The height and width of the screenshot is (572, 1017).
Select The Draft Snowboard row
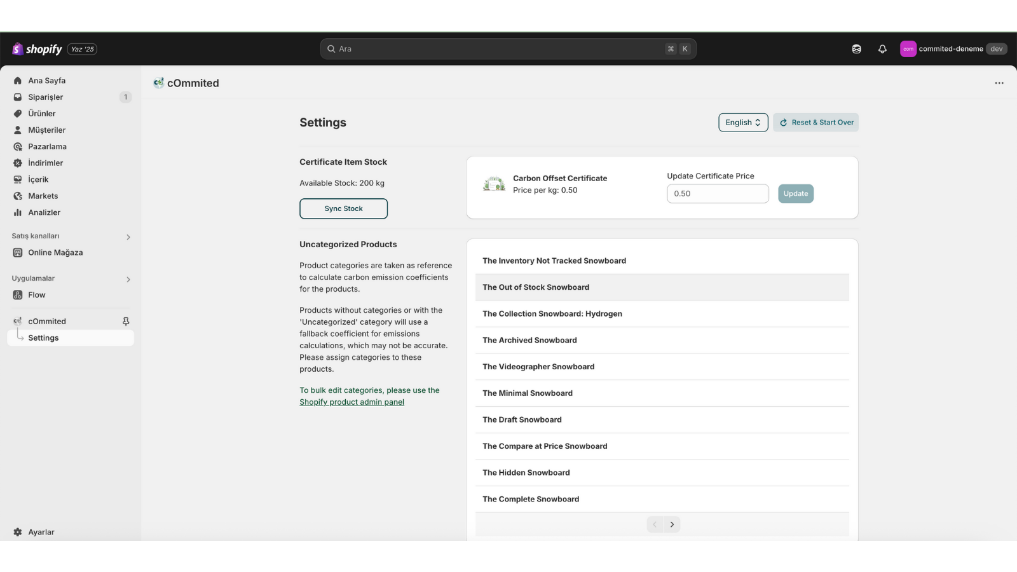[x=662, y=420]
